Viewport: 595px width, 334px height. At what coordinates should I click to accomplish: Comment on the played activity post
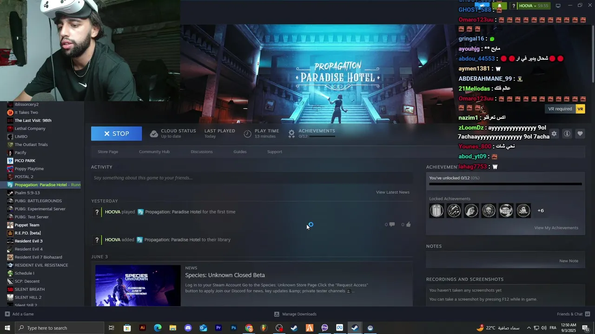[392, 225]
